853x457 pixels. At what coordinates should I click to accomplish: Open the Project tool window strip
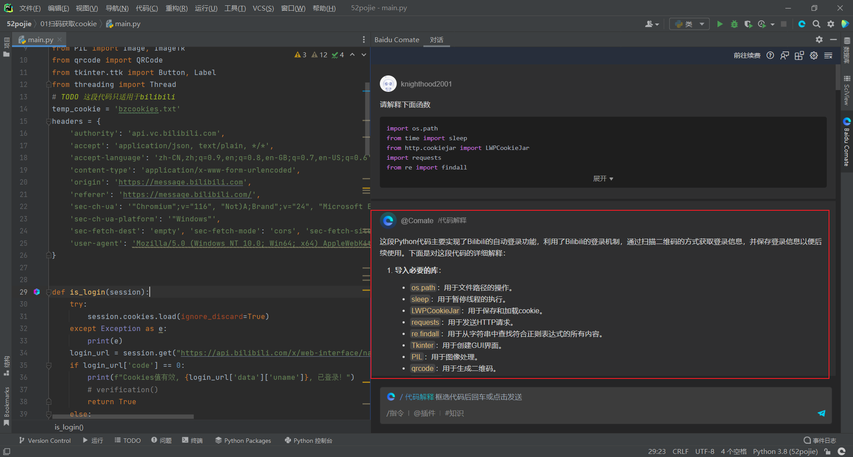[x=6, y=47]
